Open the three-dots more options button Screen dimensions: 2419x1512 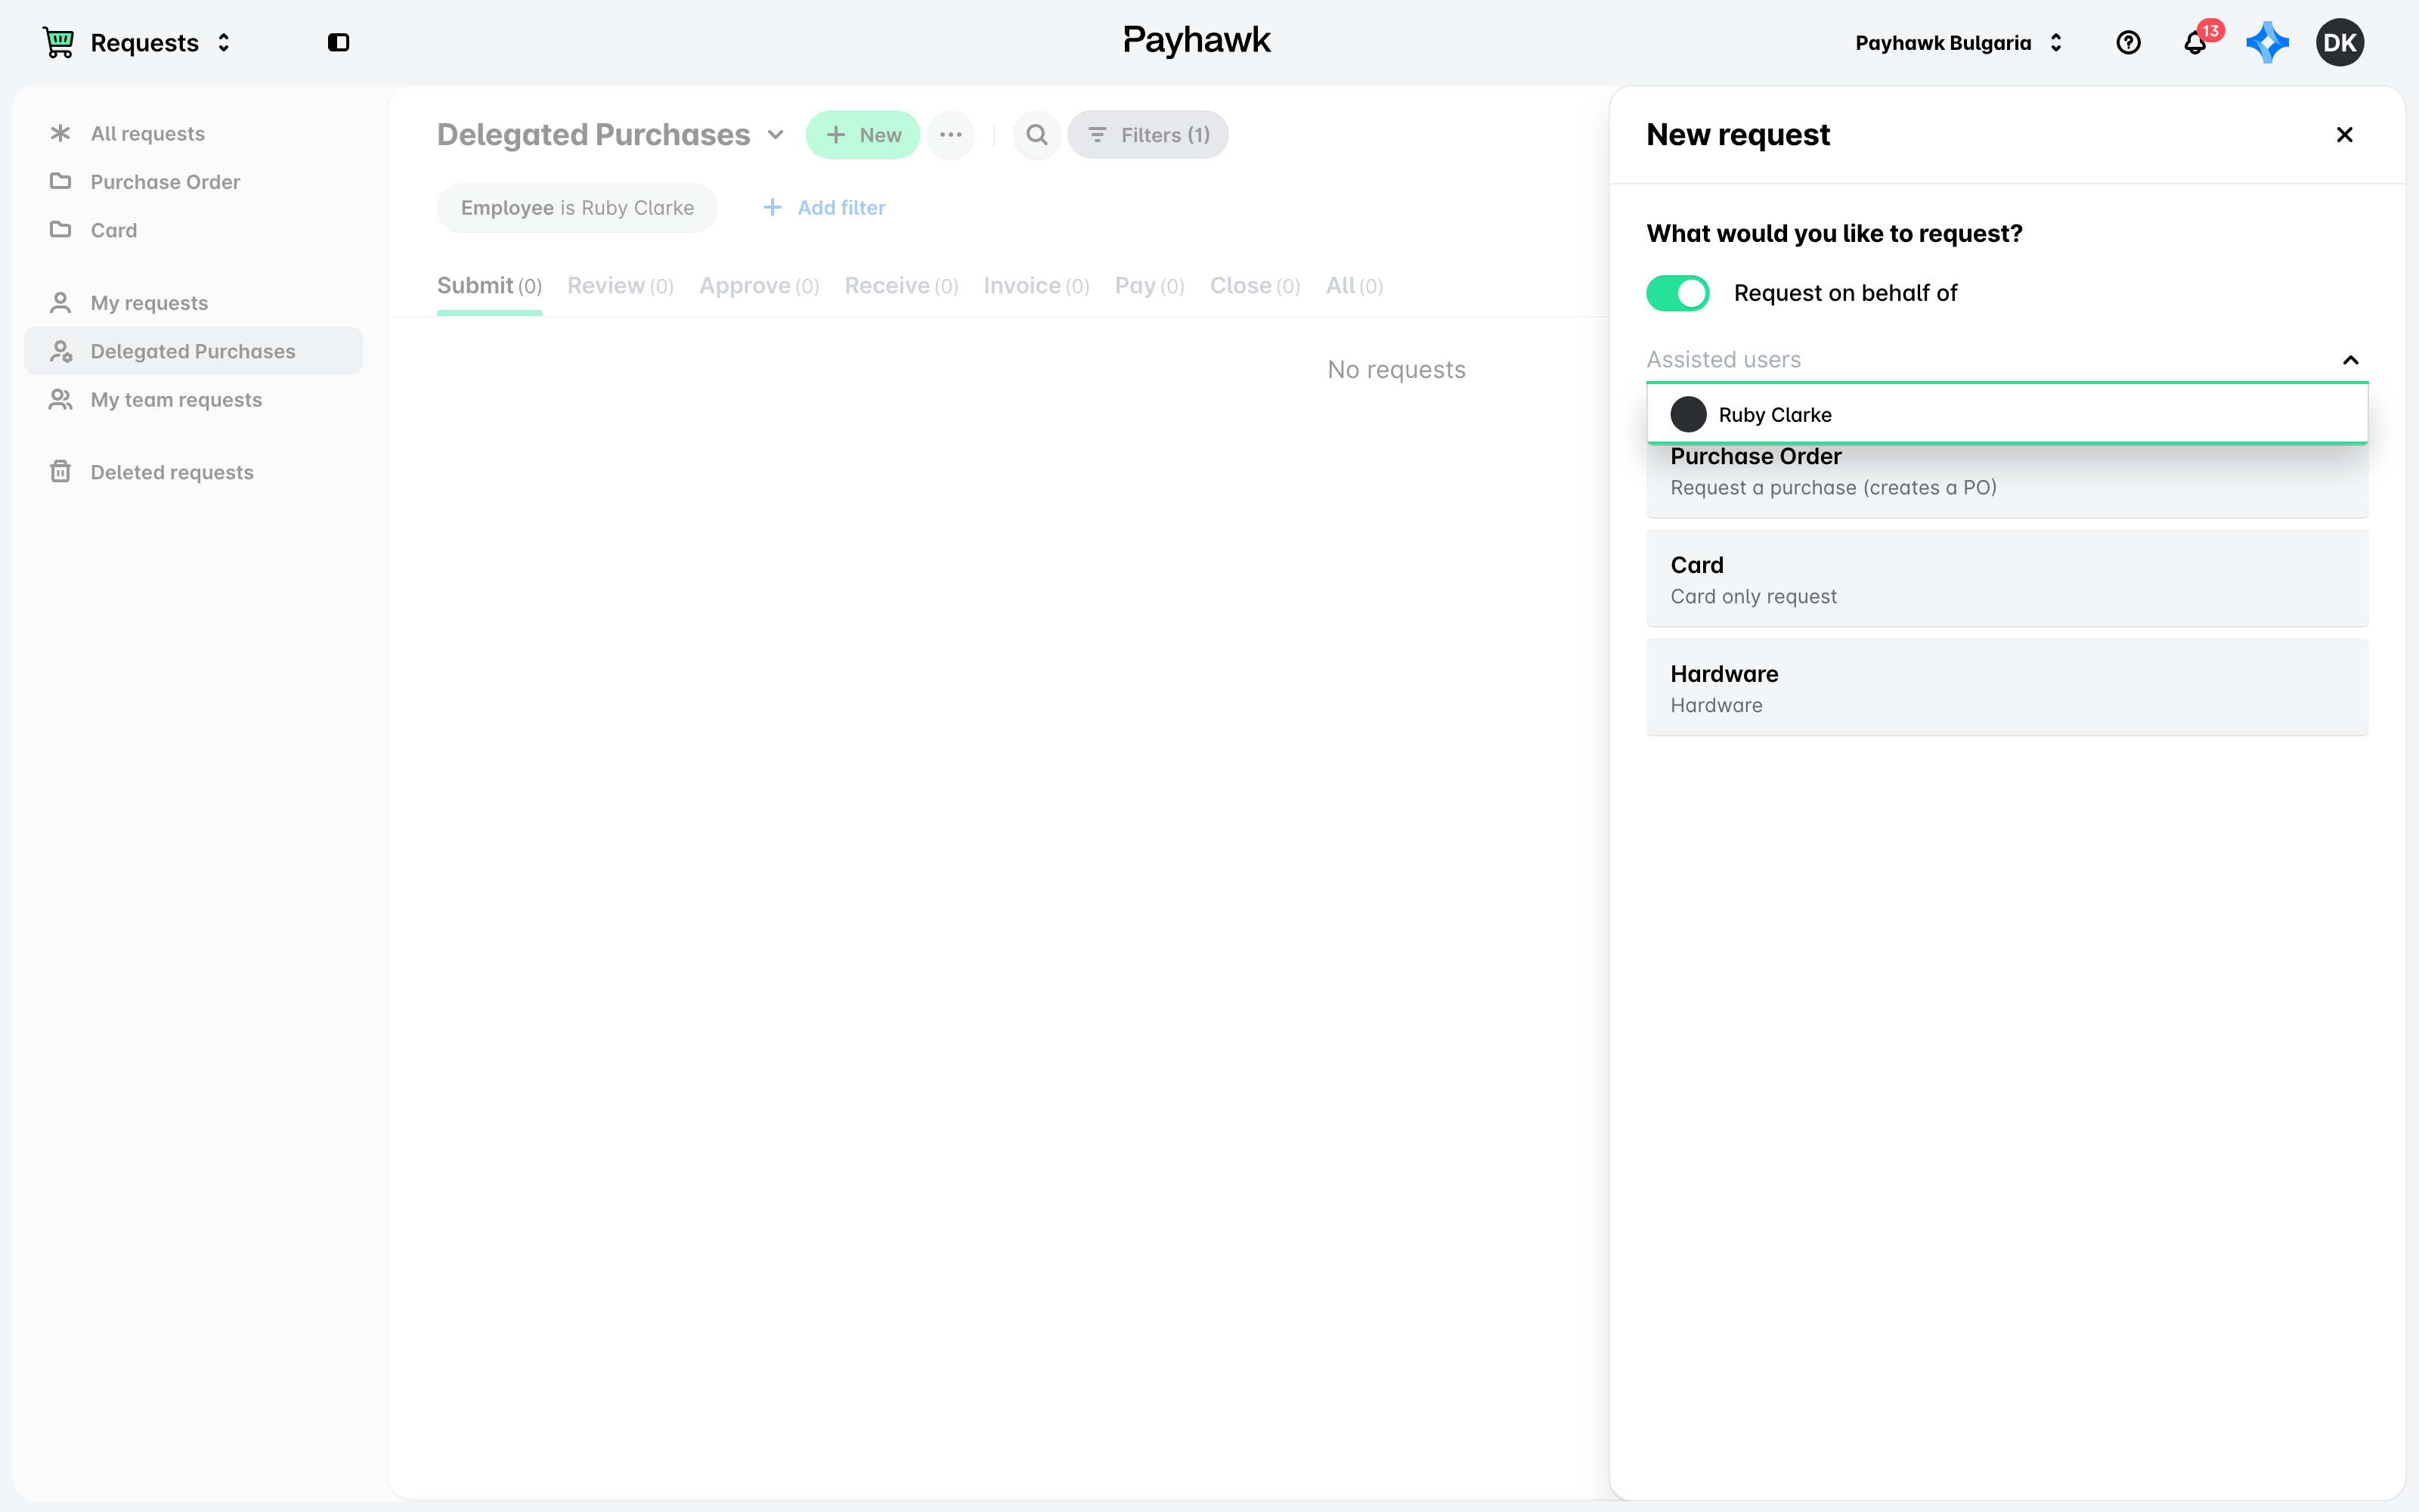(x=949, y=134)
